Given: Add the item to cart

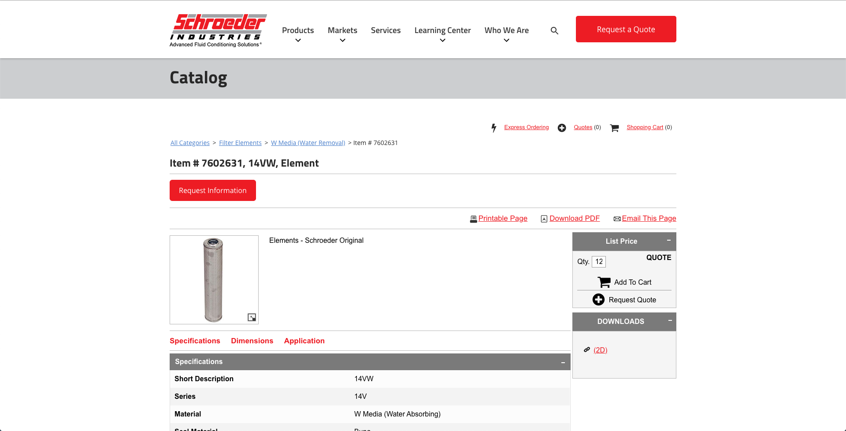Looking at the screenshot, I should [624, 282].
